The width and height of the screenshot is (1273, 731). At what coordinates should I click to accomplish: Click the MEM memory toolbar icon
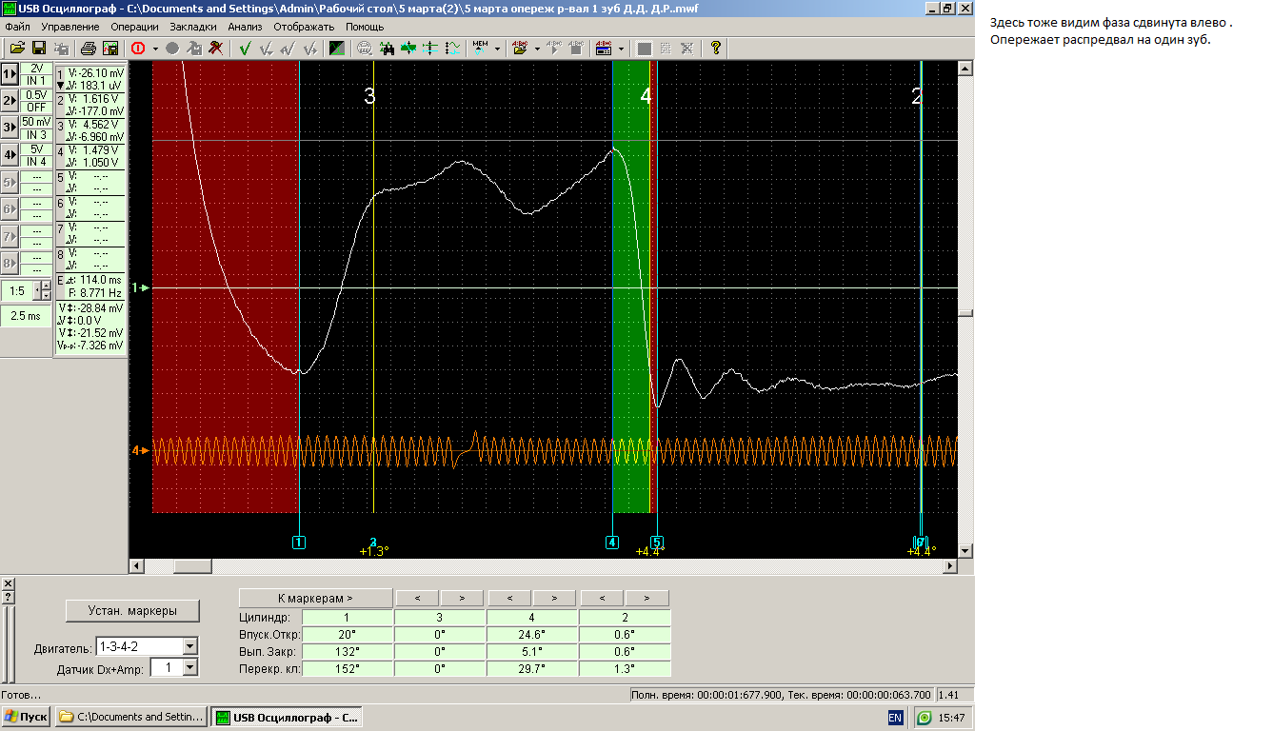tap(480, 48)
